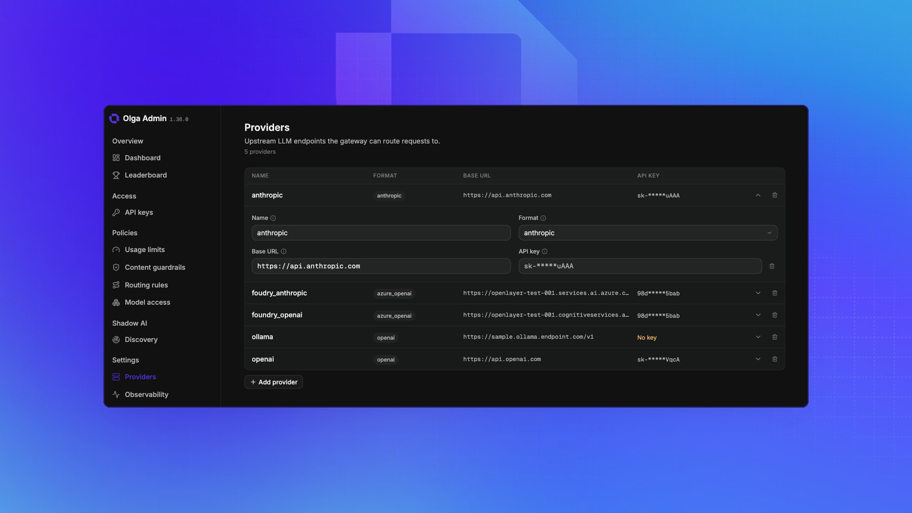This screenshot has width=912, height=513.
Task: Click the Base URL info icon
Action: coord(284,252)
